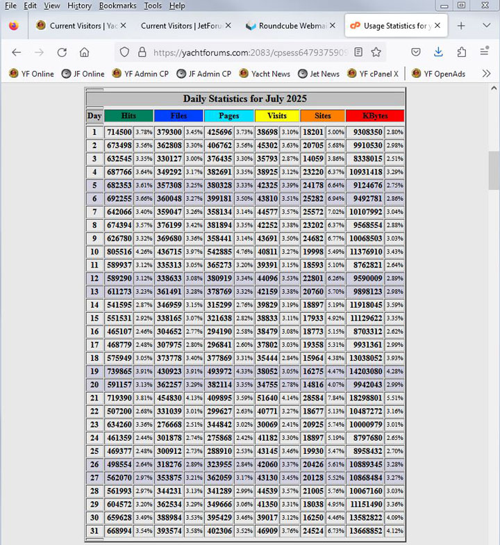Open the History menu
The width and height of the screenshot is (500, 545).
pos(79,6)
